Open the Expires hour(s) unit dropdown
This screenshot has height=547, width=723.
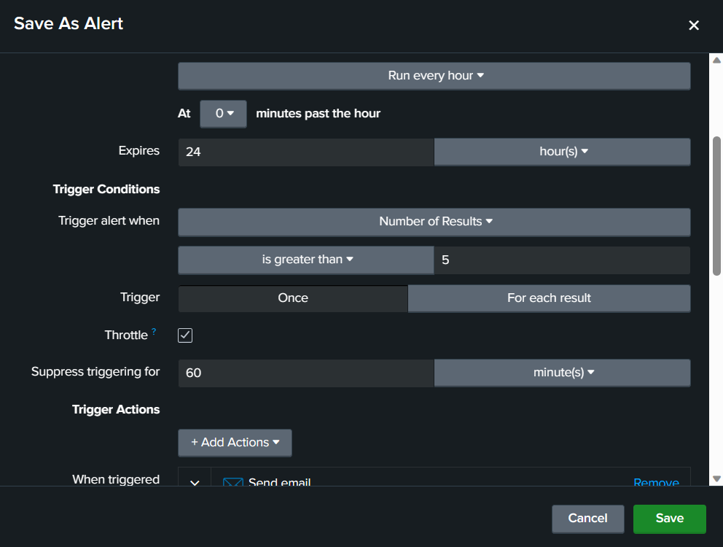click(562, 152)
